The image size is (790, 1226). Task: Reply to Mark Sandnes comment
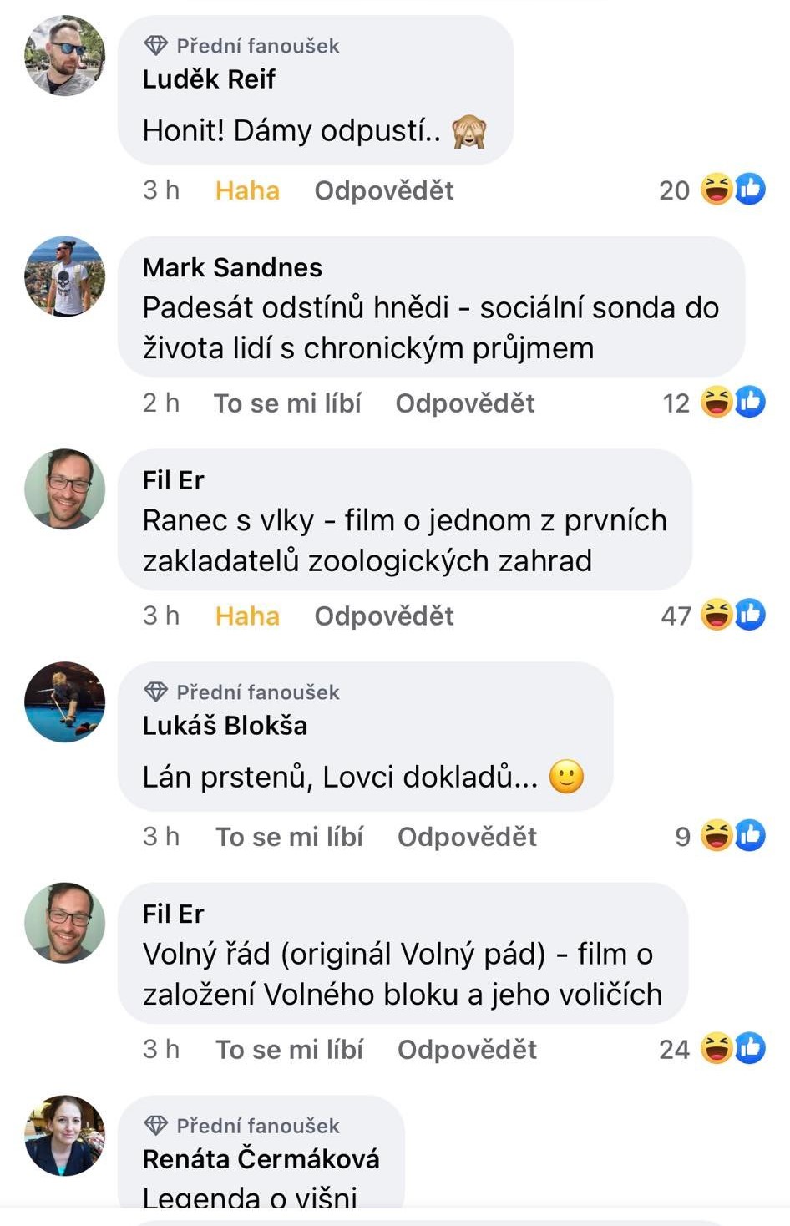(x=465, y=403)
